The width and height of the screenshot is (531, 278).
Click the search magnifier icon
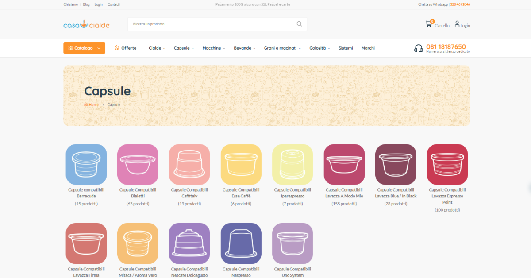(299, 24)
